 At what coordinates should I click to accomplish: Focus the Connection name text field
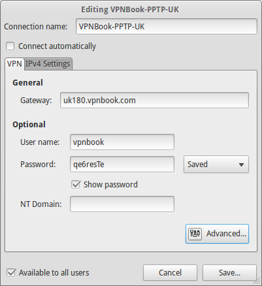coord(167,27)
